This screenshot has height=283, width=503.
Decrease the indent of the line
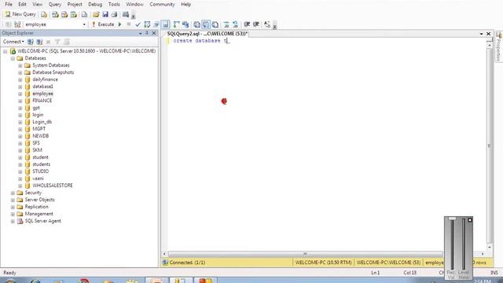247,24
